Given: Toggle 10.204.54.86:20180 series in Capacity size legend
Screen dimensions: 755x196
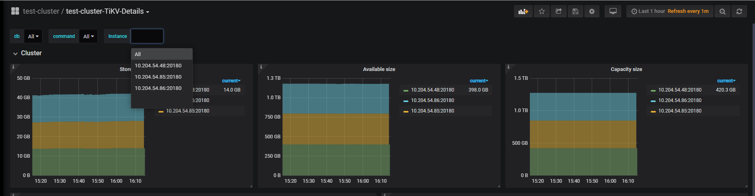Looking at the screenshot, I should [x=679, y=100].
